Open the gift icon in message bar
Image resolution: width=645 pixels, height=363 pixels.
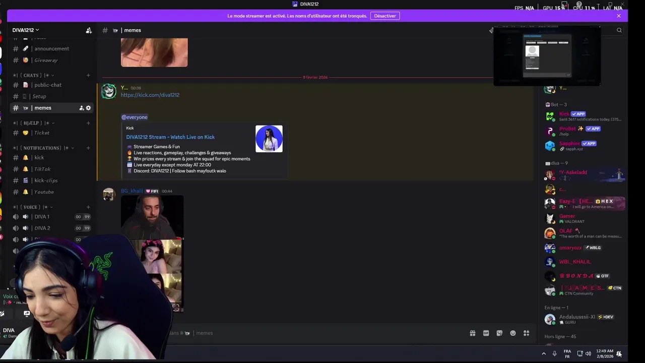pyautogui.click(x=473, y=333)
